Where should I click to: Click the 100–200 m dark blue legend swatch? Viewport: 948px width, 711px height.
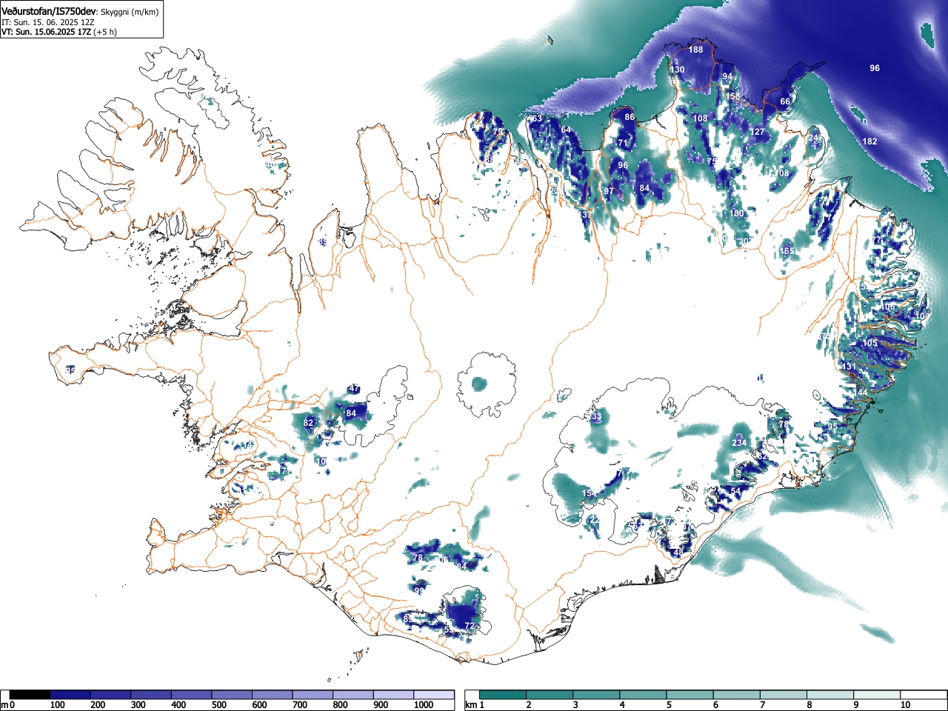click(x=70, y=695)
